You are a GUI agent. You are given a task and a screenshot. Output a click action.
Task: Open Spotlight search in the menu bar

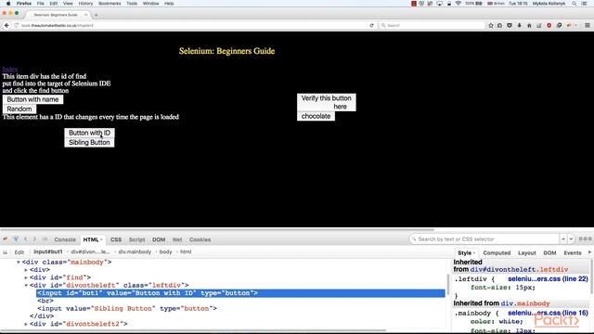tap(575, 4)
